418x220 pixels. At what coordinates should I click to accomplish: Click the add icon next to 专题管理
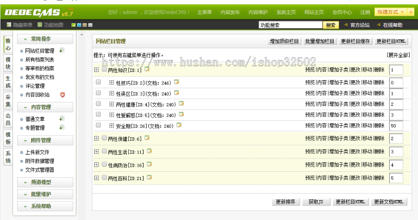[62, 127]
